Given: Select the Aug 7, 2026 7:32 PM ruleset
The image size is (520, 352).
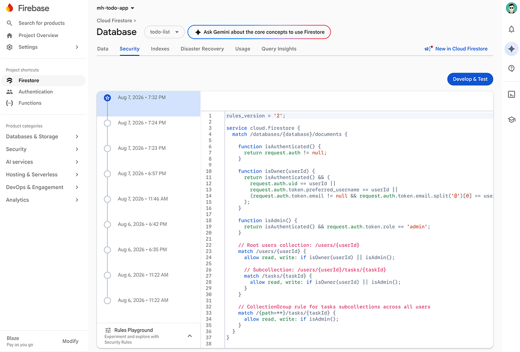Looking at the screenshot, I should [149, 104].
